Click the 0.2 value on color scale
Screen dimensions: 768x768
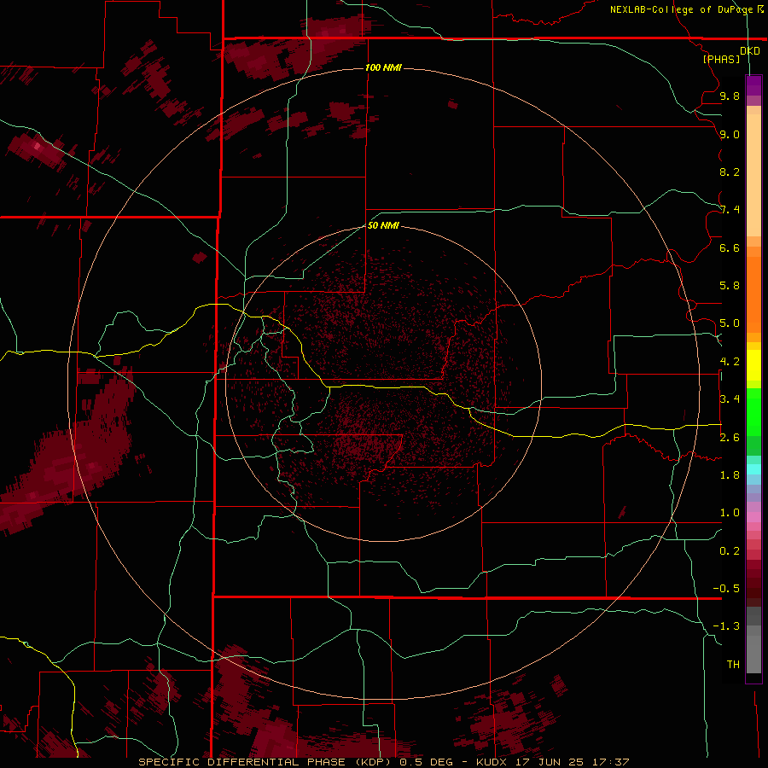click(730, 551)
